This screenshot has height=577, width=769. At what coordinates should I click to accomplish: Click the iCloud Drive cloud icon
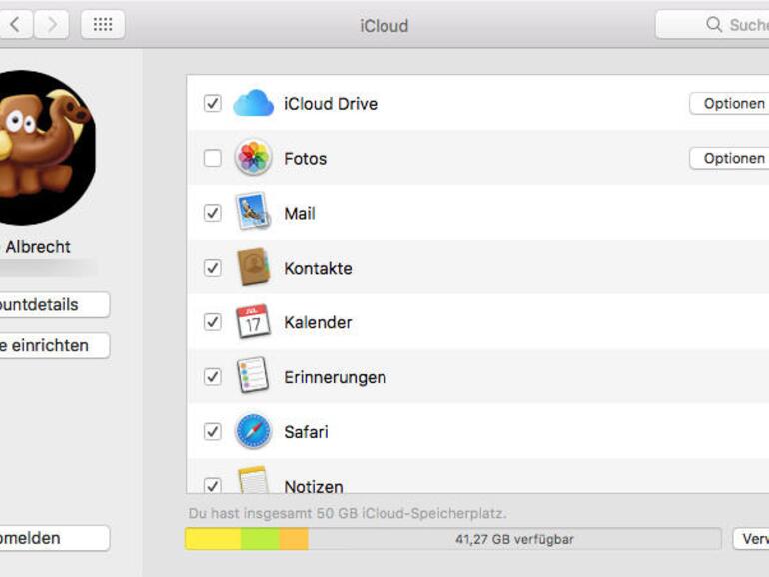pos(253,104)
